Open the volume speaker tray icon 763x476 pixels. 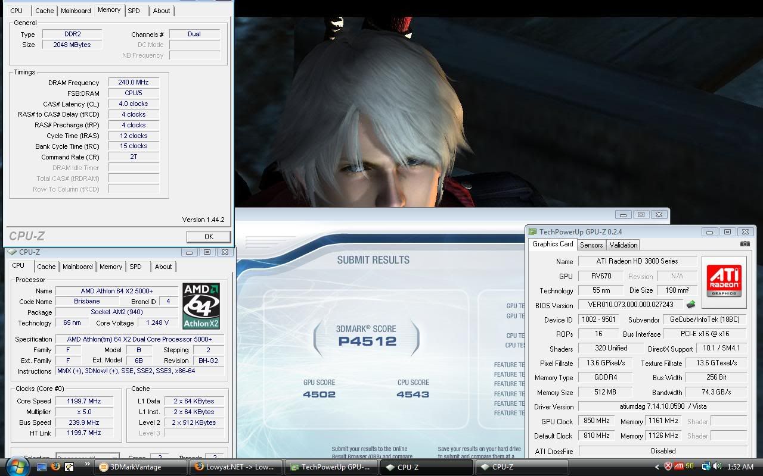[x=717, y=467]
